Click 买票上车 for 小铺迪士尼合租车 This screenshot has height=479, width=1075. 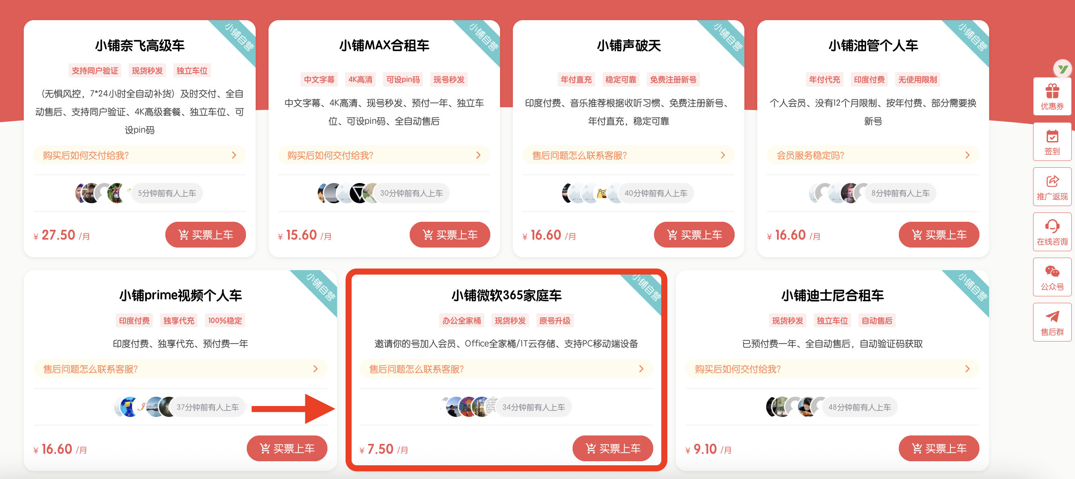(939, 448)
